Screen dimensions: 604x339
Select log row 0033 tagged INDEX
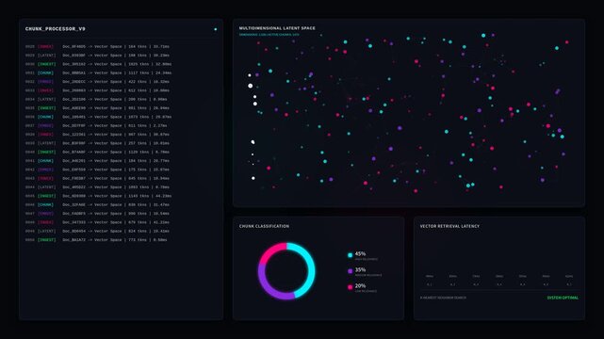tap(97, 90)
